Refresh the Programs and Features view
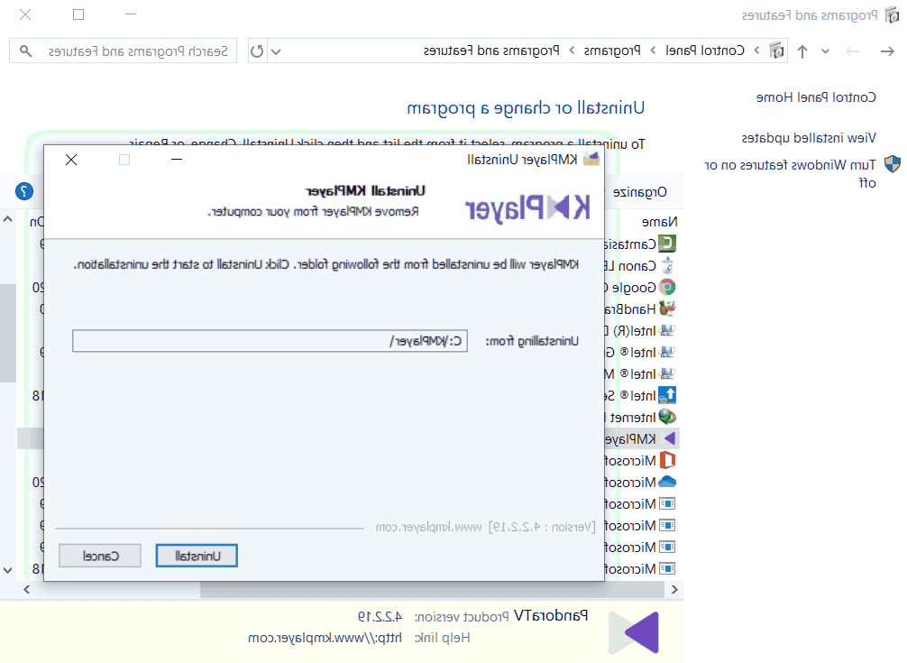 point(257,51)
